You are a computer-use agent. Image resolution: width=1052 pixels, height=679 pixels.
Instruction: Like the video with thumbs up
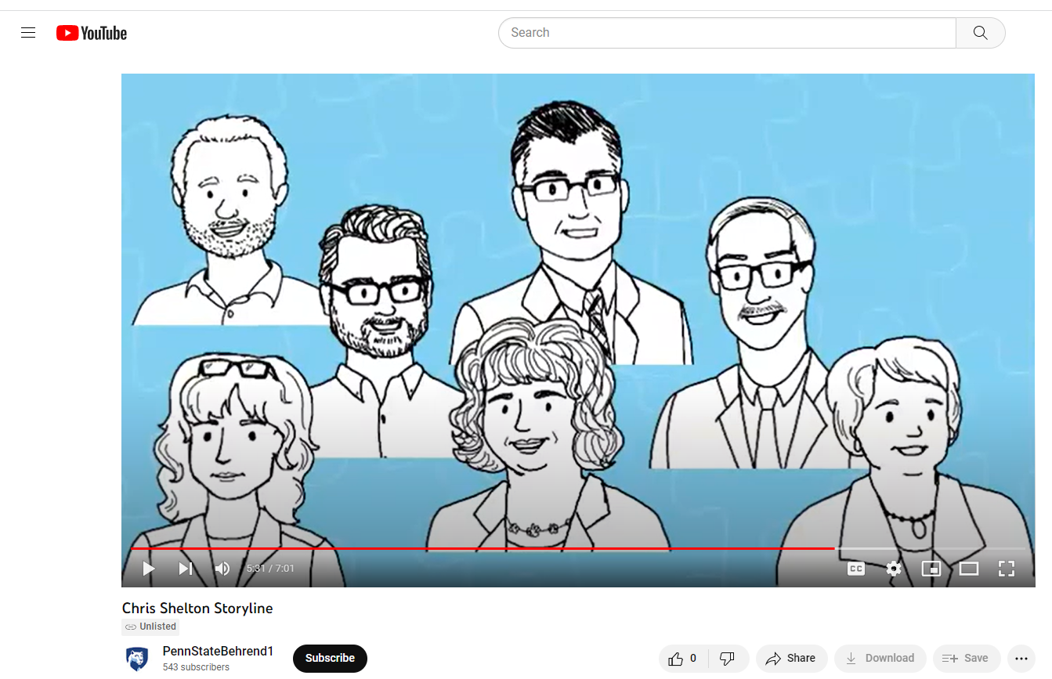[x=684, y=659]
